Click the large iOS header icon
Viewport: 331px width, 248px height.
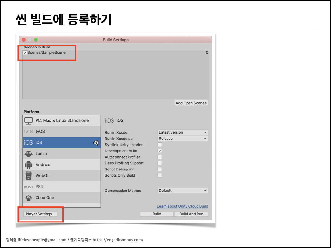click(x=109, y=121)
